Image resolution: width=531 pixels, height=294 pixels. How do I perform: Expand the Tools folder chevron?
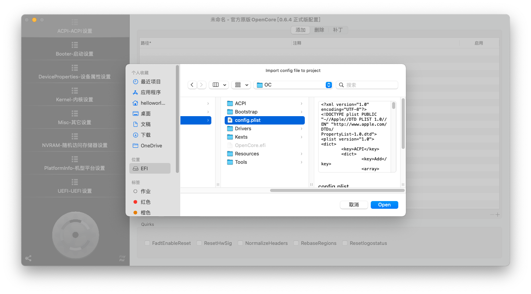click(x=301, y=162)
